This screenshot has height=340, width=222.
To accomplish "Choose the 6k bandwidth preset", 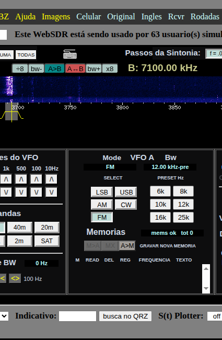I will click(x=160, y=191).
